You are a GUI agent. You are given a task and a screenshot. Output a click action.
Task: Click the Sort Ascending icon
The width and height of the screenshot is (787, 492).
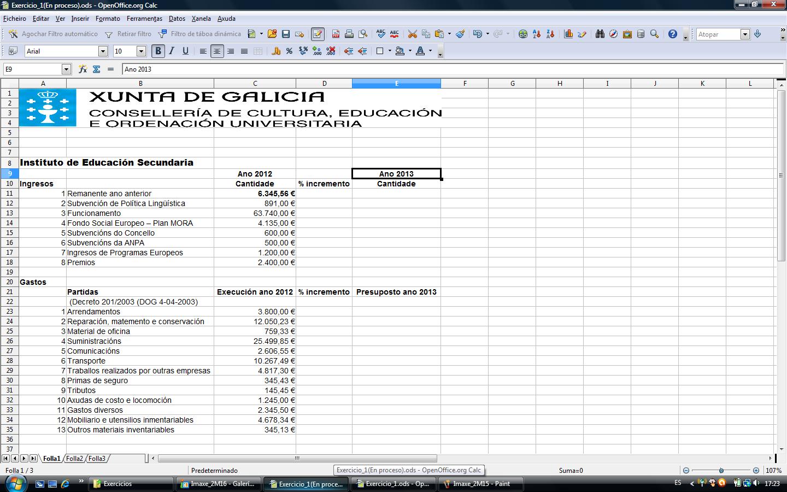point(537,34)
